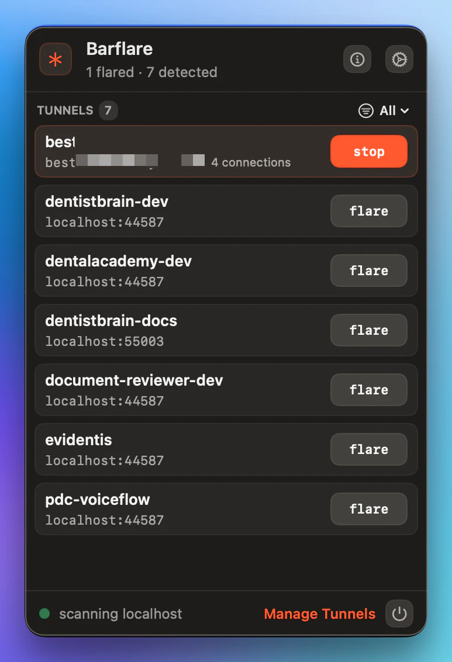The height and width of the screenshot is (662, 452).
Task: Click localhost:44587 under document-reviewer-dev
Action: (104, 401)
